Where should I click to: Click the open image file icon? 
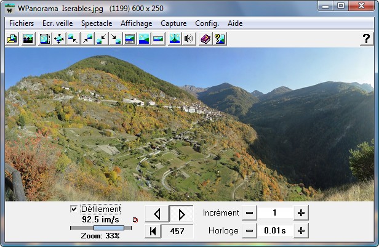[12, 39]
